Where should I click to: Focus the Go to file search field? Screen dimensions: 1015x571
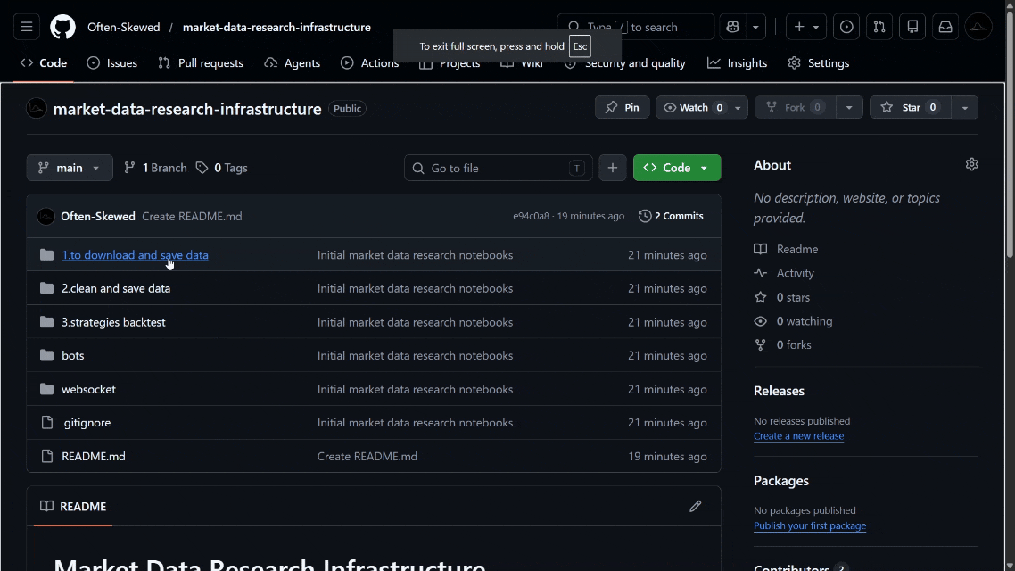[x=498, y=168]
